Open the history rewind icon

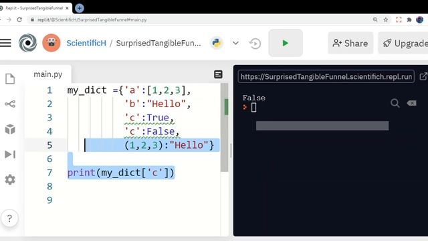click(255, 44)
